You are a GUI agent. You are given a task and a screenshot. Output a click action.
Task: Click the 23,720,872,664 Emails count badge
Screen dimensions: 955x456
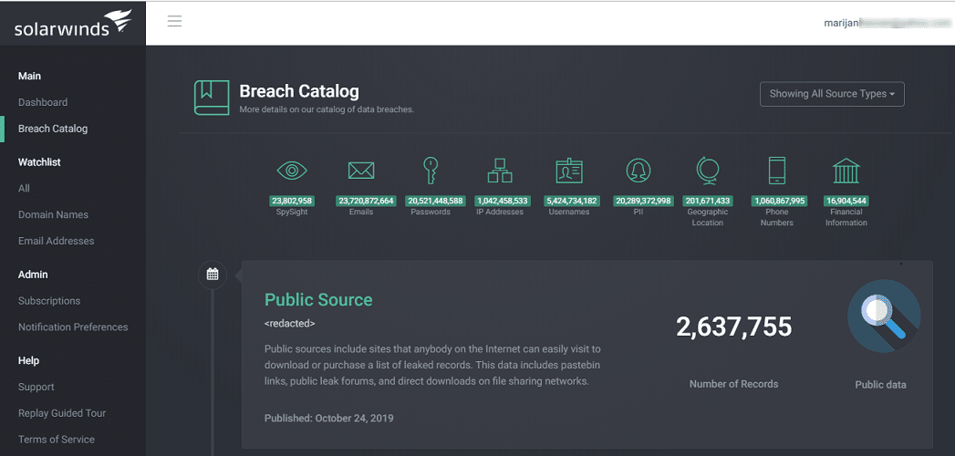pos(366,201)
